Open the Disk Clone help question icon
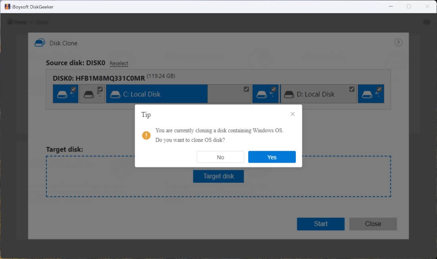Screen dimensions: 437x259 click(x=398, y=43)
